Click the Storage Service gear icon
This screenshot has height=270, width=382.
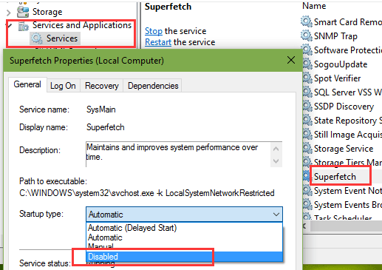click(x=307, y=149)
